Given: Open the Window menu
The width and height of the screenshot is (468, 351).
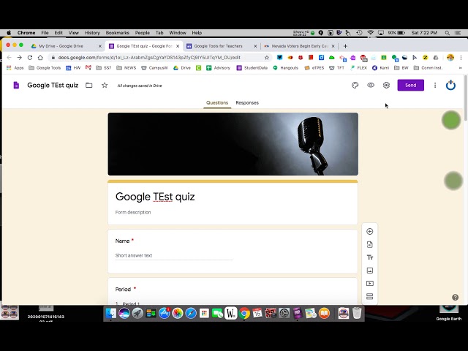Looking at the screenshot, I should pos(178,33).
